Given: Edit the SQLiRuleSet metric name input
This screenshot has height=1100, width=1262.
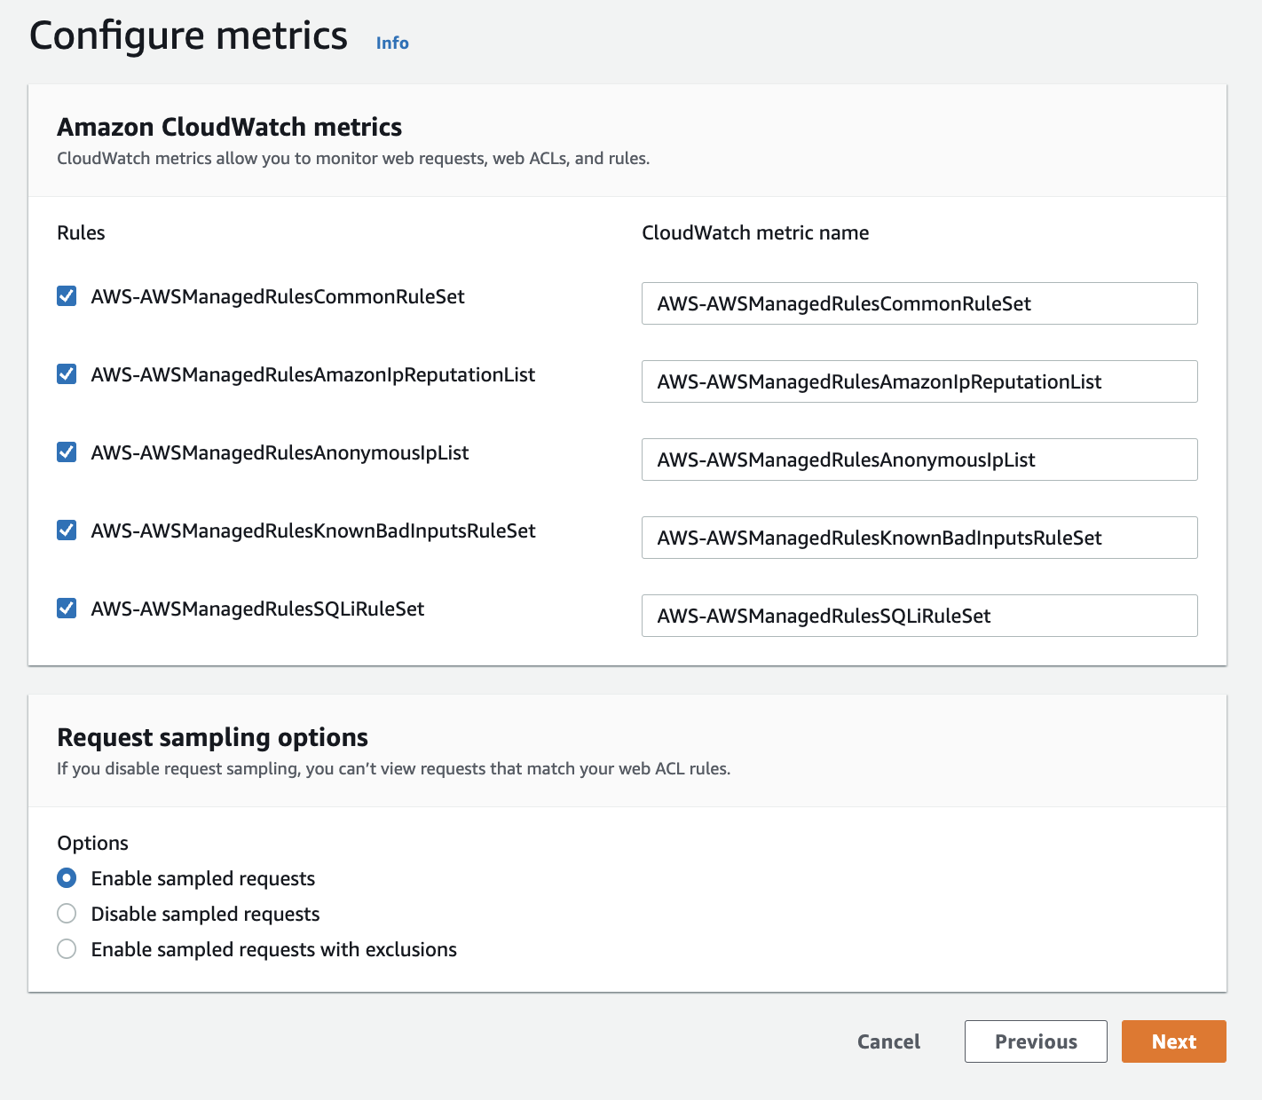Looking at the screenshot, I should 919,616.
